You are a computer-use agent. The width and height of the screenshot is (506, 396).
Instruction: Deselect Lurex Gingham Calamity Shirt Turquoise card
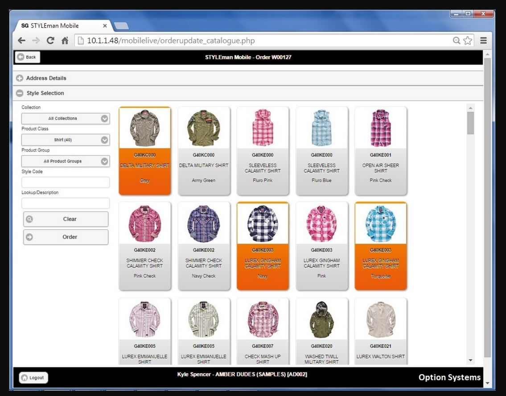[x=381, y=246]
